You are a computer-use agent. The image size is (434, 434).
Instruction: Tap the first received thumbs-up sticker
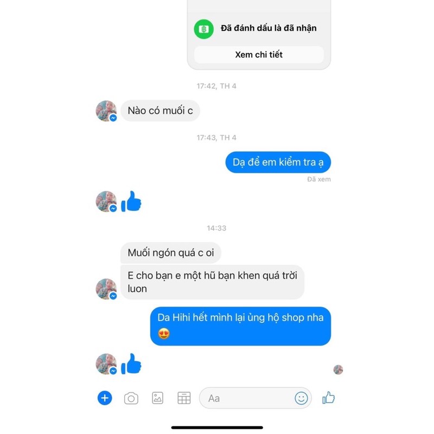pyautogui.click(x=131, y=201)
